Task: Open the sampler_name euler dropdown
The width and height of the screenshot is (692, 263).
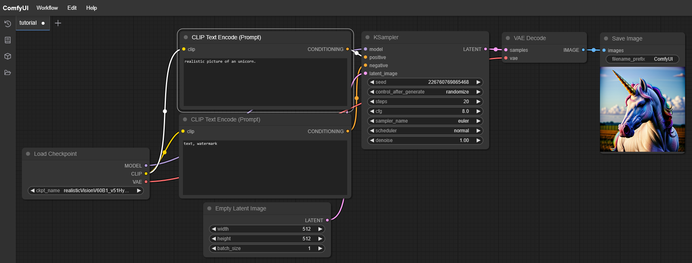Action: (x=425, y=121)
